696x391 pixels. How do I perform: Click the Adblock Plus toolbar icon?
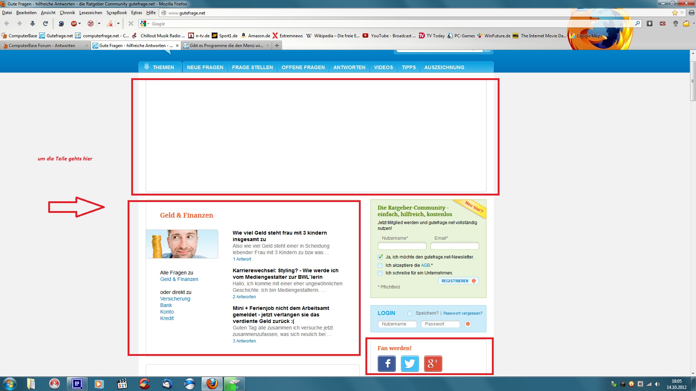tap(74, 24)
